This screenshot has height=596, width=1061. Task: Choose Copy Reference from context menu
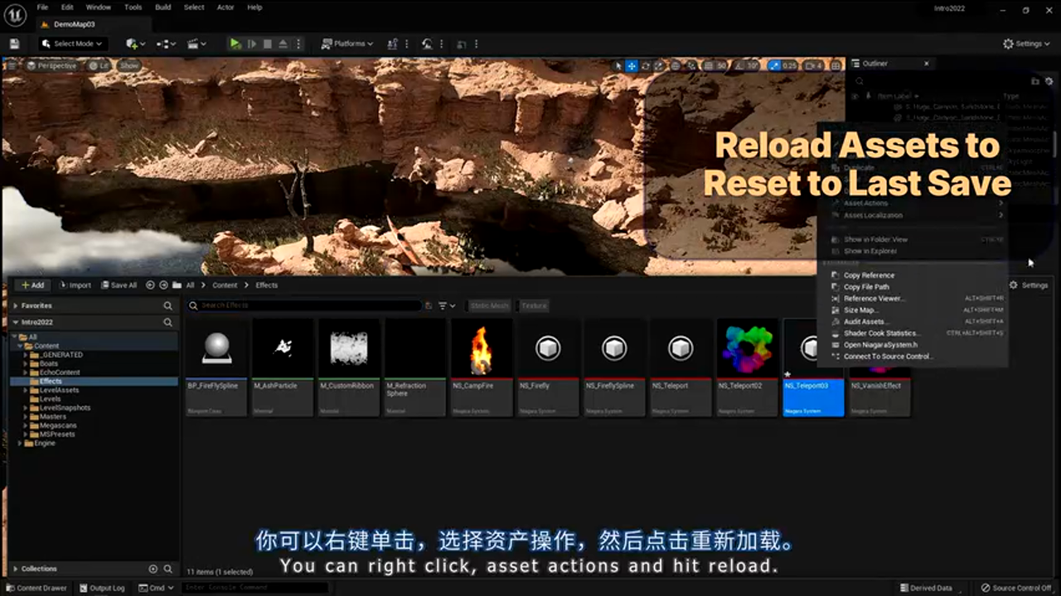(869, 275)
